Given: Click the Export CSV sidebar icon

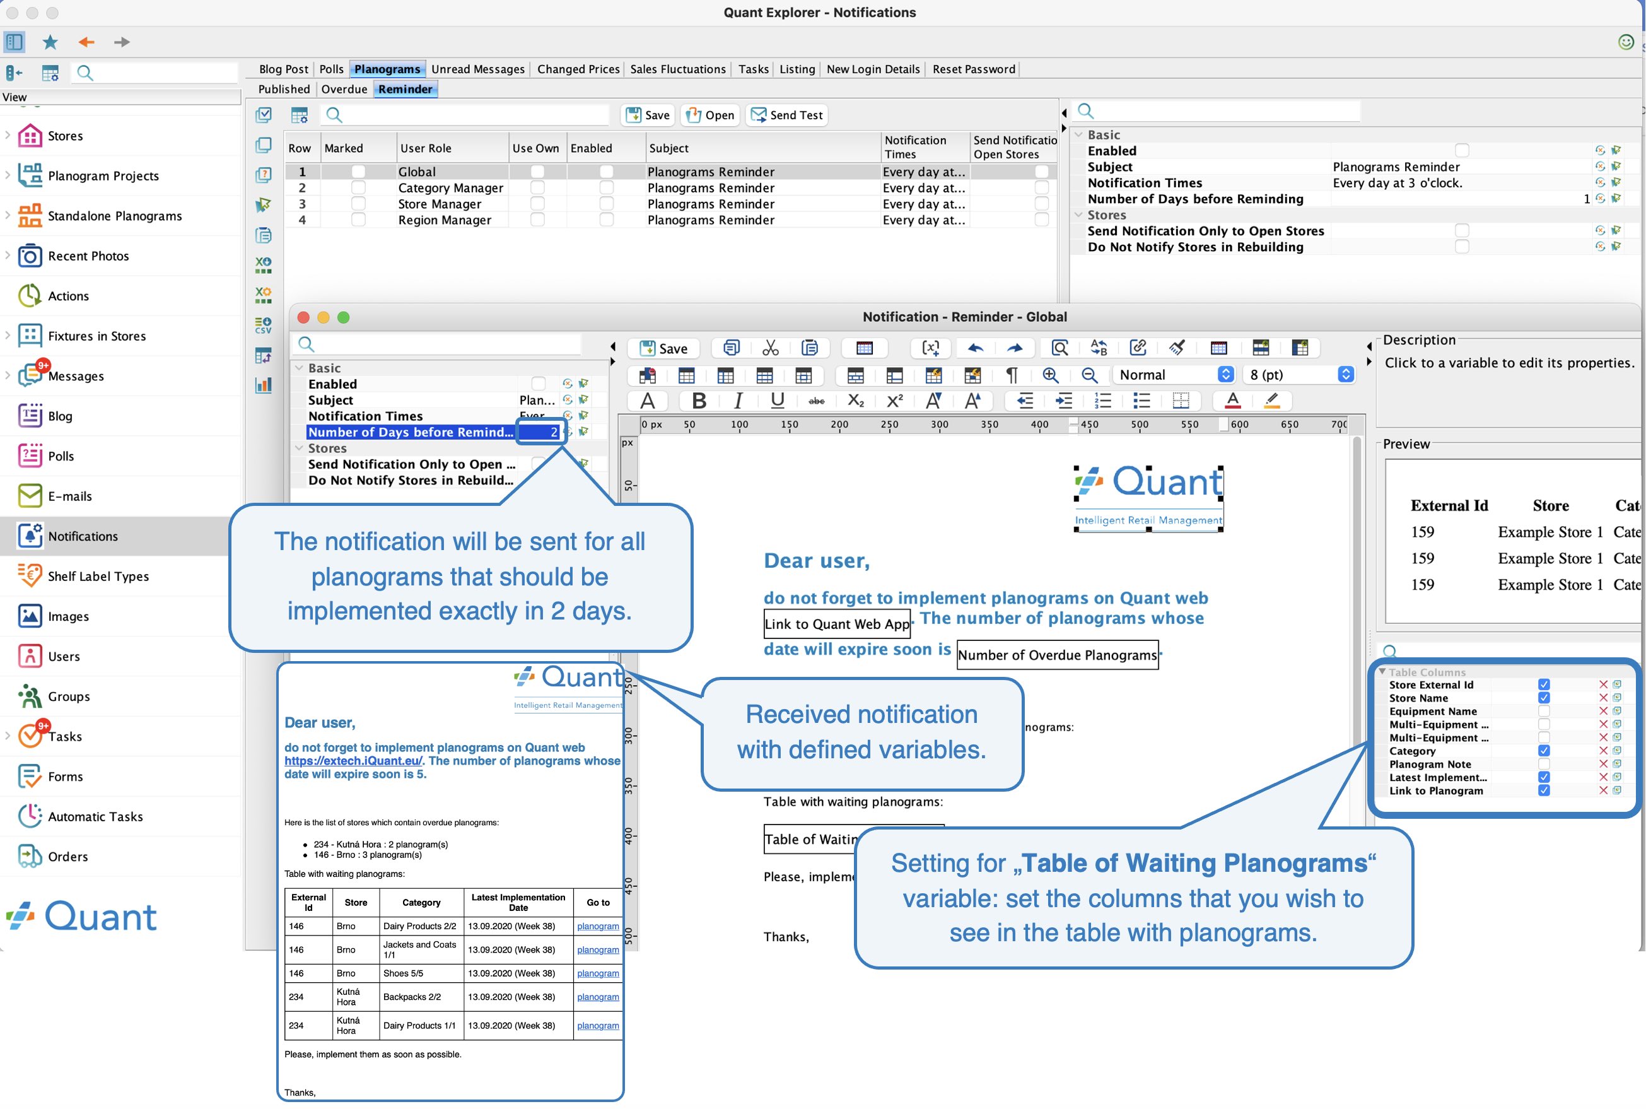Looking at the screenshot, I should [263, 326].
